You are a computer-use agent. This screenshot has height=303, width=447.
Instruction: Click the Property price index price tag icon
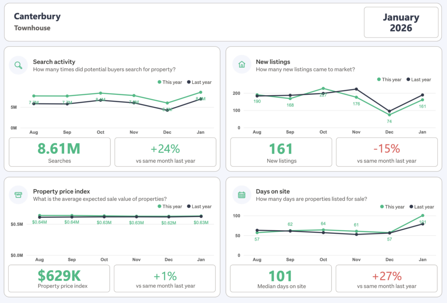[x=18, y=196]
